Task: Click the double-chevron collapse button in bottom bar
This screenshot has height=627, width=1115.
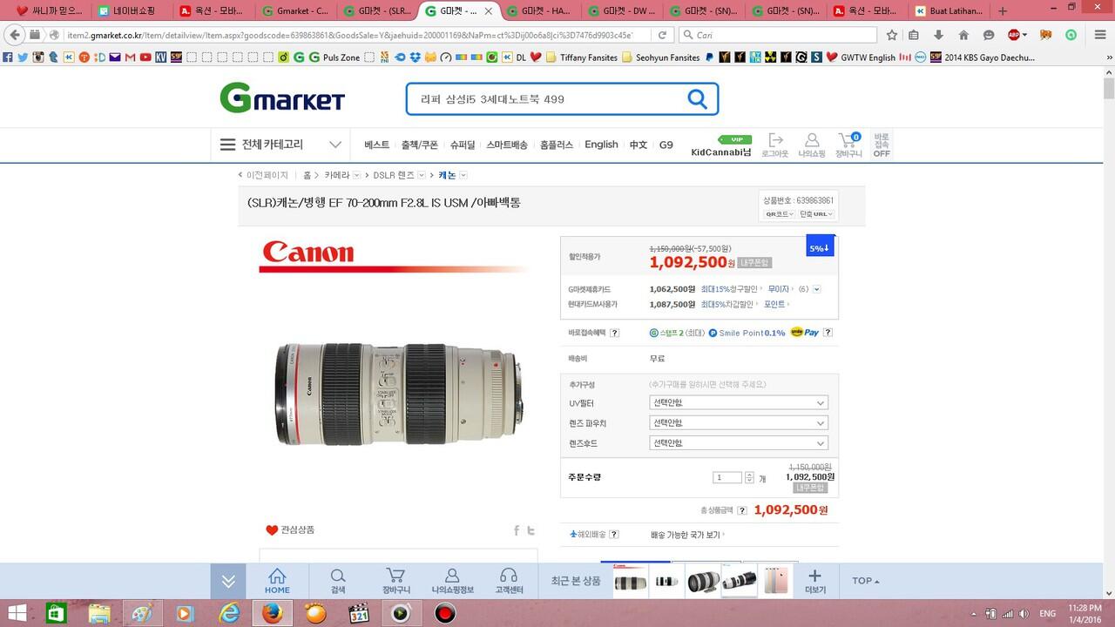Action: [228, 581]
